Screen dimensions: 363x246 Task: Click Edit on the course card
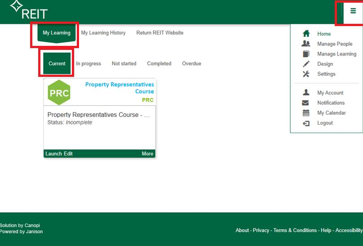[68, 153]
